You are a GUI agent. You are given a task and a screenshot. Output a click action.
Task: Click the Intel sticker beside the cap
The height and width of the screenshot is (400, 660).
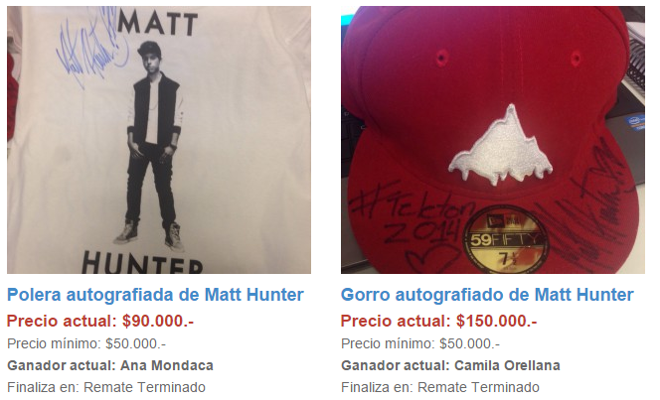pyautogui.click(x=635, y=123)
